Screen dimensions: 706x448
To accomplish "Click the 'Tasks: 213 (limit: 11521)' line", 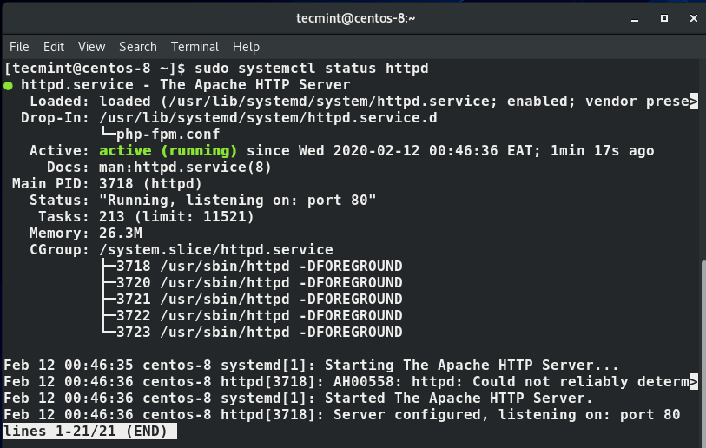I will (146, 217).
